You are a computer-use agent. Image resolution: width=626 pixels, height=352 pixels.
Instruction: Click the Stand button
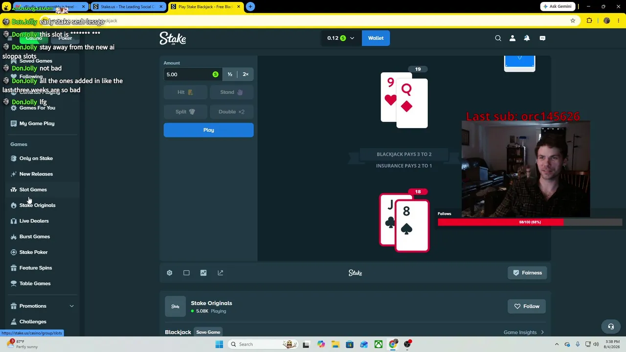pyautogui.click(x=232, y=92)
